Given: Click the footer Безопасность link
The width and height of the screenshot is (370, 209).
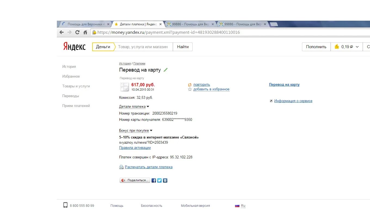Looking at the screenshot, I should tap(152, 206).
